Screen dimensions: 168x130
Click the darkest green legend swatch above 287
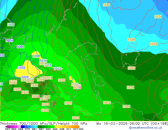[39, 127]
